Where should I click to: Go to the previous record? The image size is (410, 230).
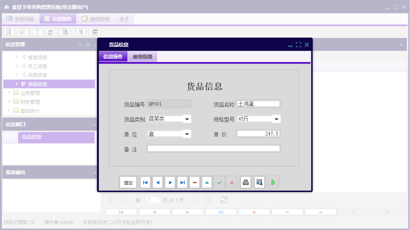point(157,182)
